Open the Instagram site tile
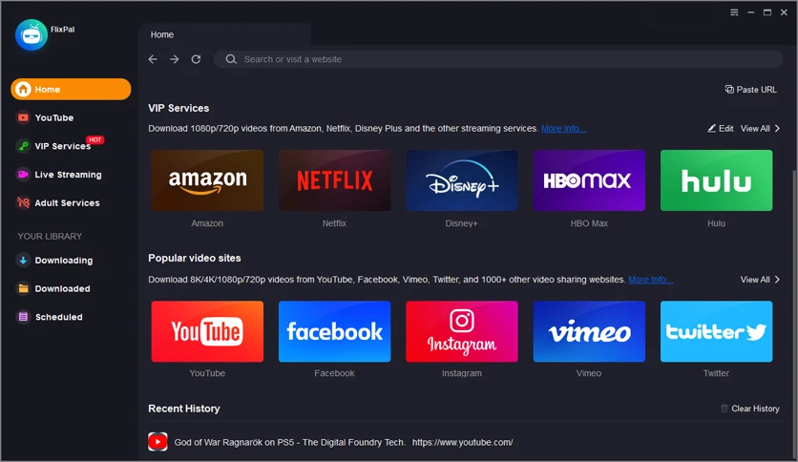This screenshot has height=462, width=798. (462, 331)
